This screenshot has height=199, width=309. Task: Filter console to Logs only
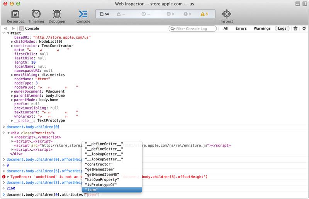click(282, 28)
